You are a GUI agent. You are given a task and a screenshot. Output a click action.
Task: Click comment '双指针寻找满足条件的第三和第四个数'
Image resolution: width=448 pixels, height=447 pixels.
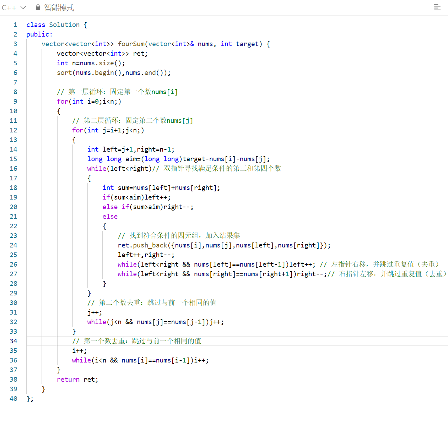pos(217,169)
